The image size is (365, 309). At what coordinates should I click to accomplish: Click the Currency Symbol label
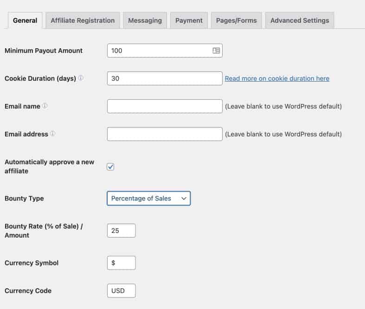point(32,263)
